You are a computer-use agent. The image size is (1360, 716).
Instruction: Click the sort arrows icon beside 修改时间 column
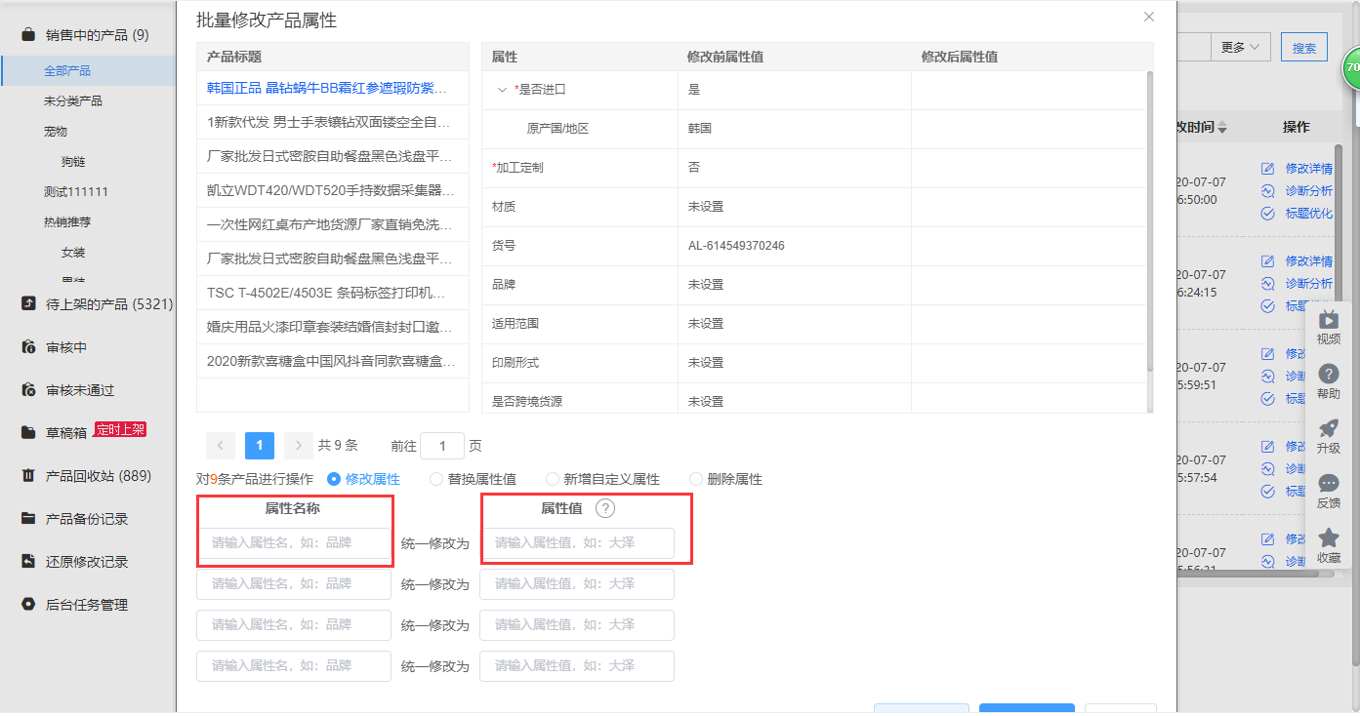[x=1222, y=128]
